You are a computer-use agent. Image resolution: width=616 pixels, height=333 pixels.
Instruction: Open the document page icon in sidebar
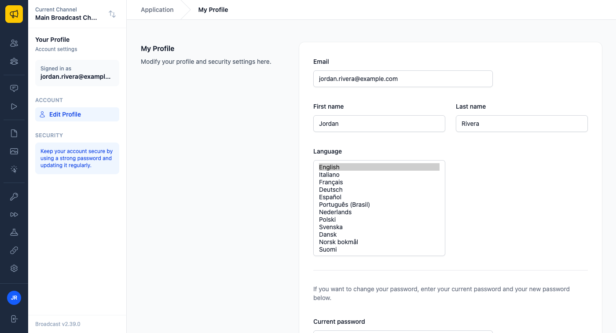(14, 133)
